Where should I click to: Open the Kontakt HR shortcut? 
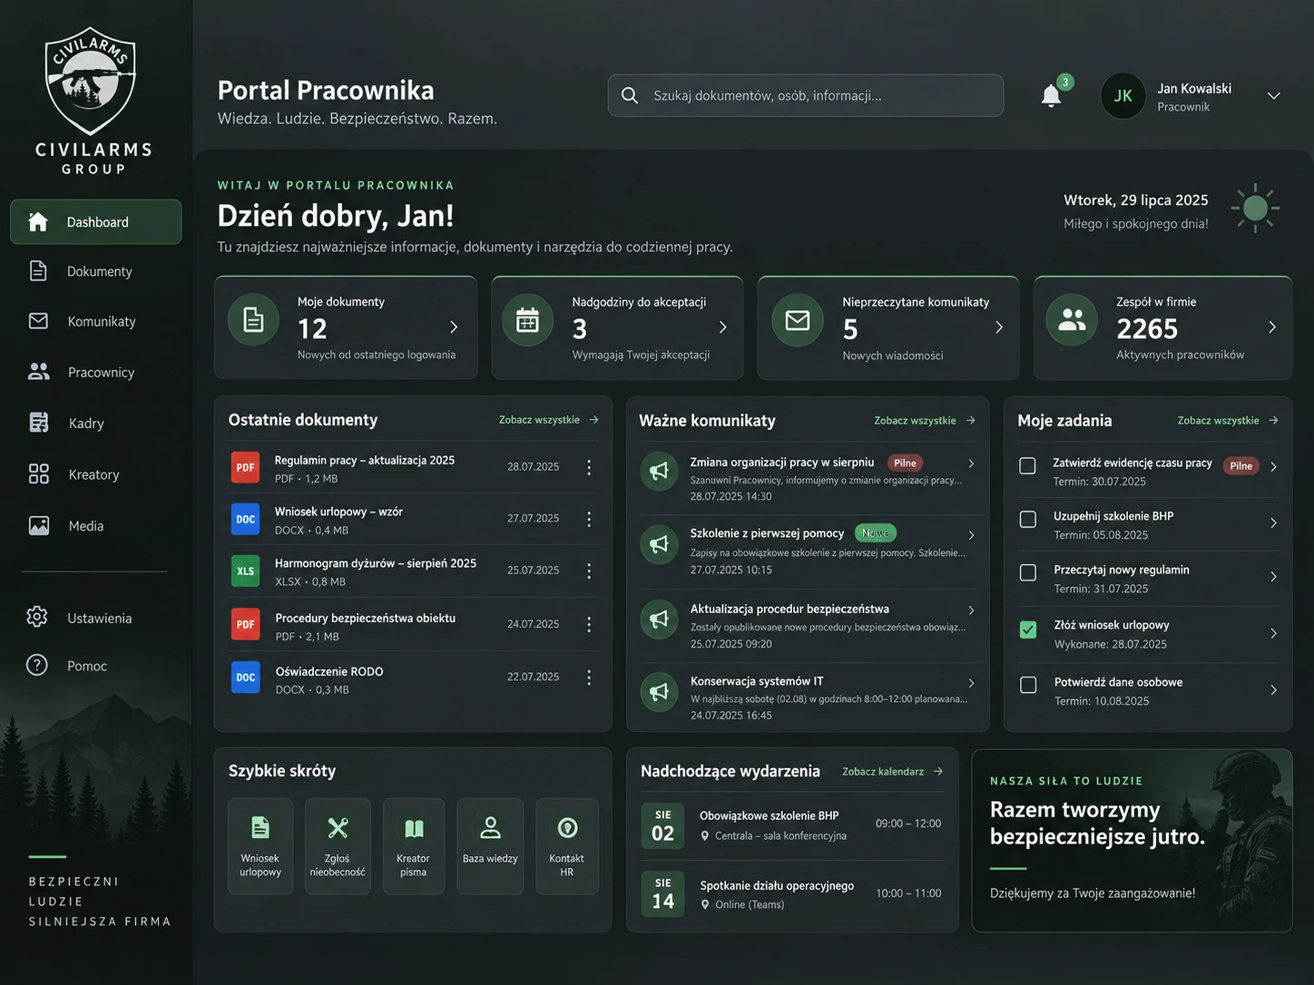pyautogui.click(x=567, y=846)
